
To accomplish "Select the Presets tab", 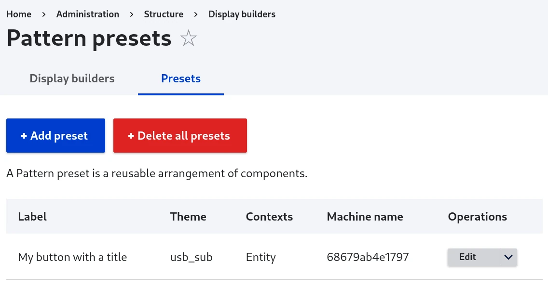I will coord(181,78).
